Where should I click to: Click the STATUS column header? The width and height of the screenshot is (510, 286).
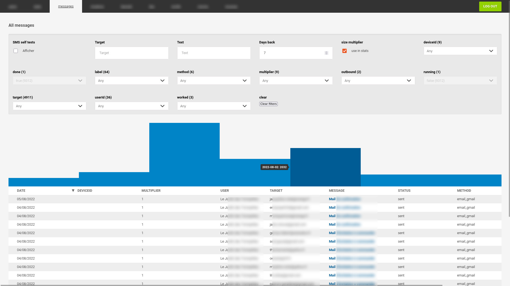tap(404, 191)
